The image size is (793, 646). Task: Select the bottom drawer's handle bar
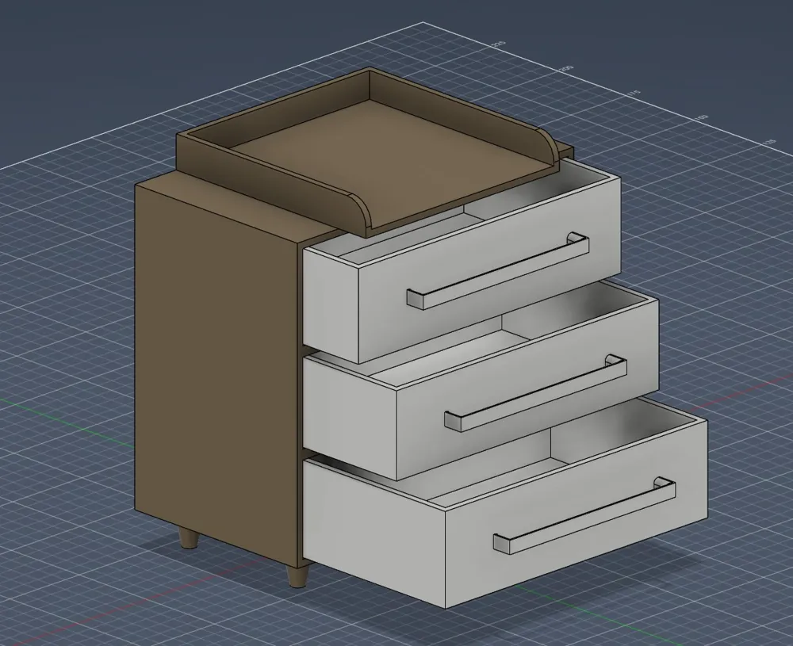tap(584, 514)
